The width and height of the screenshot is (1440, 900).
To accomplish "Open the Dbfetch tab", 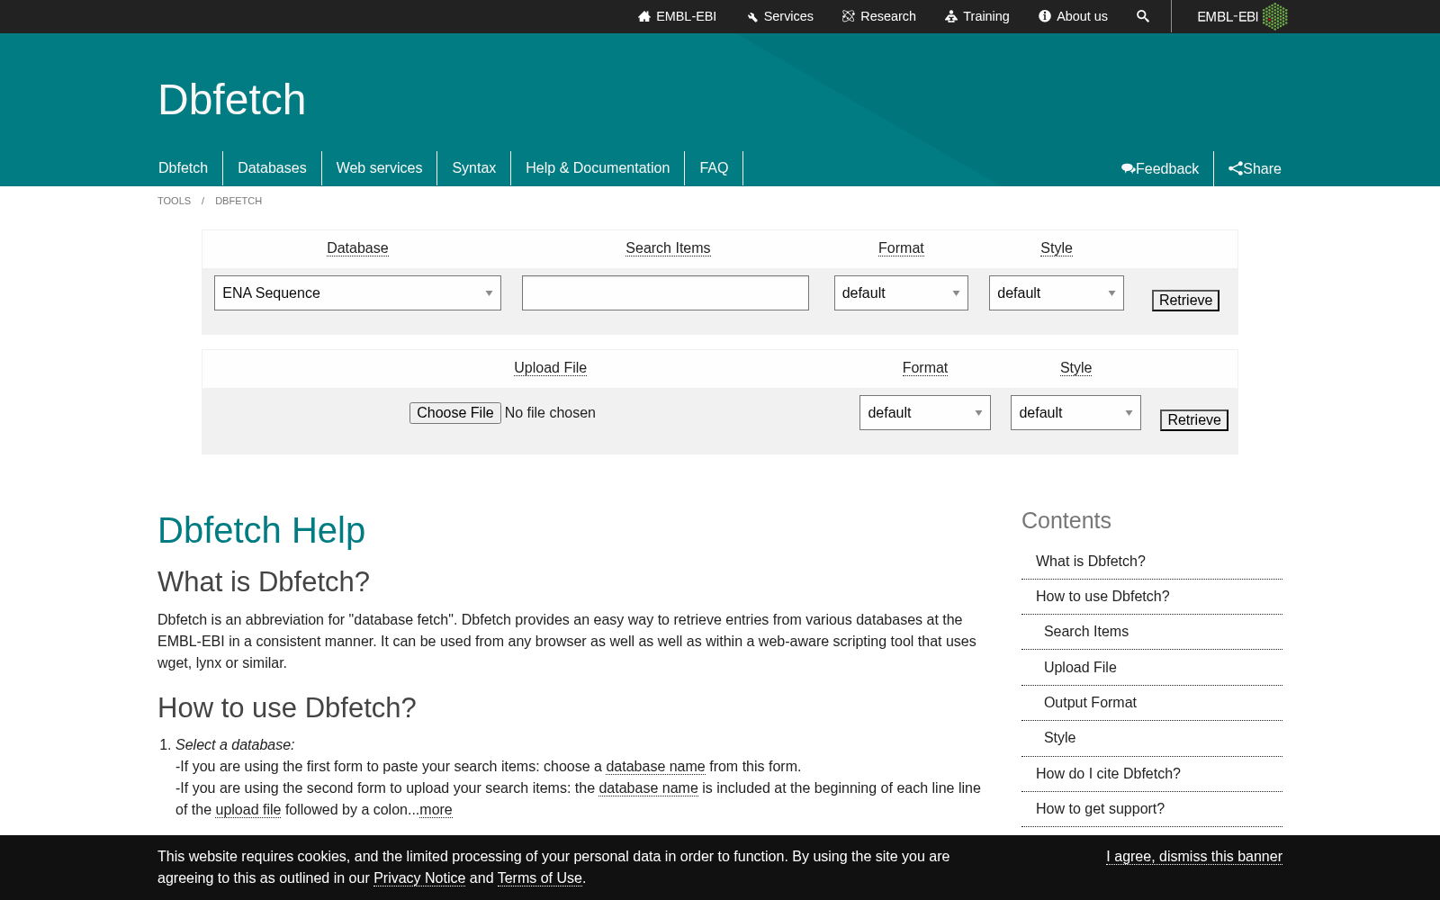I will [x=184, y=168].
